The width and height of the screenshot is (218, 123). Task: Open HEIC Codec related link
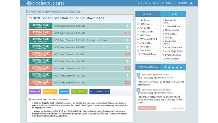(145, 36)
